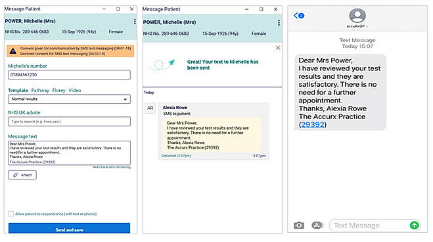
Task: Click the Send and save button
Action: coord(69,228)
